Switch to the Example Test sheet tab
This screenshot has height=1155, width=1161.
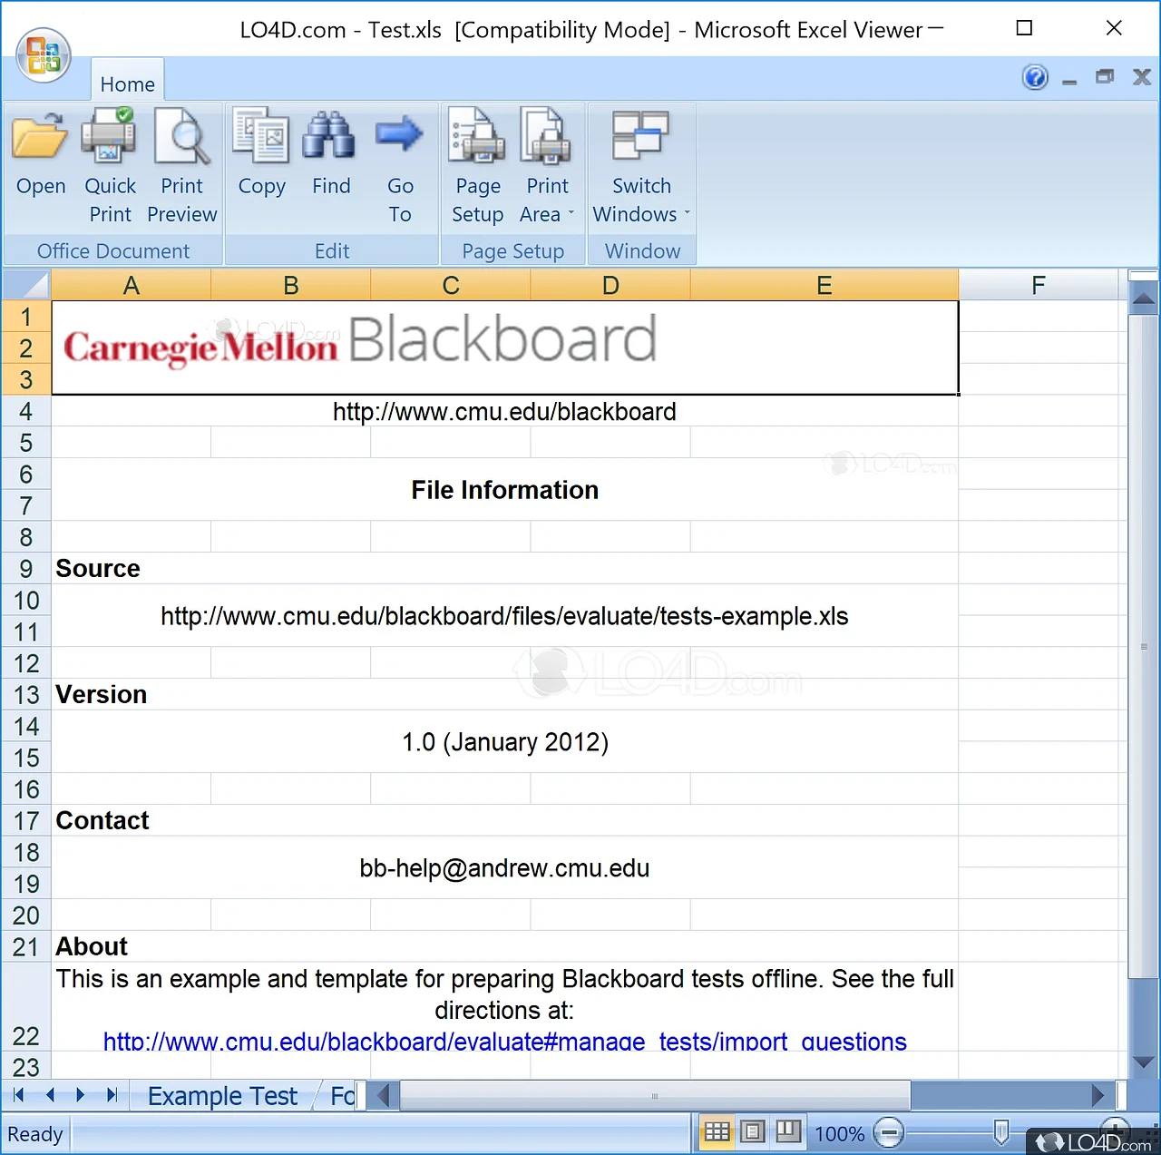click(222, 1095)
